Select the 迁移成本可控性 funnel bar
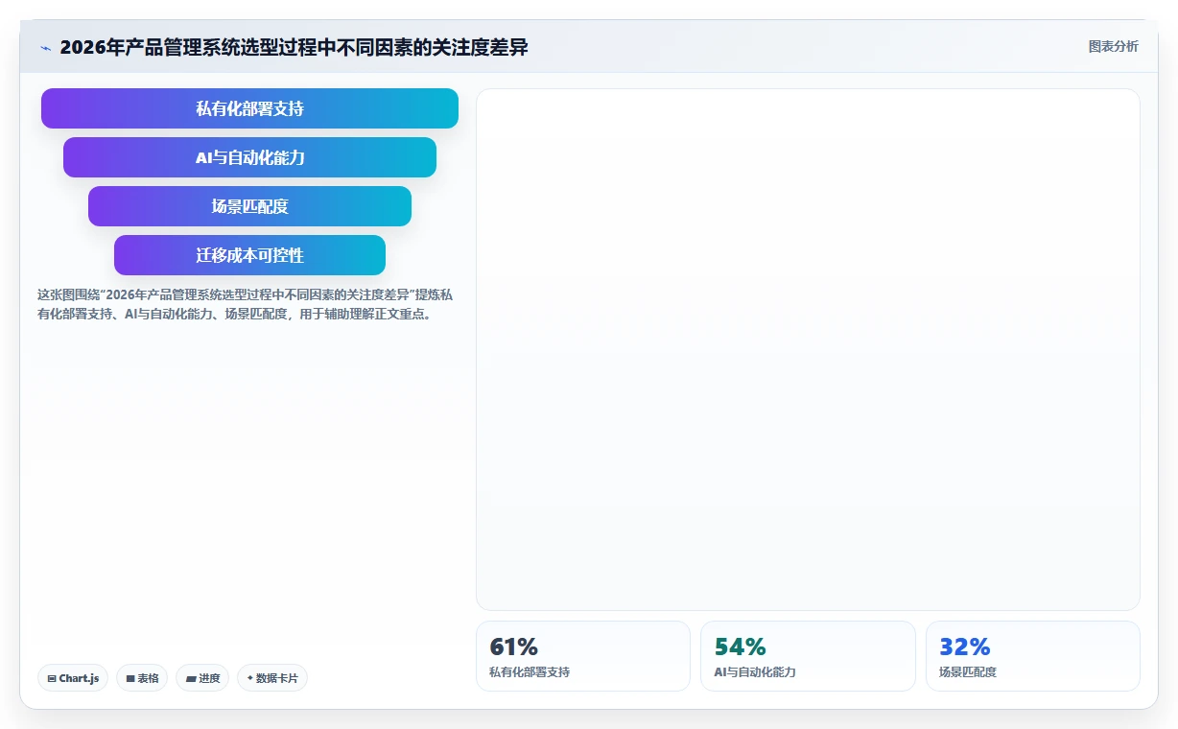This screenshot has height=729, width=1178. point(249,255)
